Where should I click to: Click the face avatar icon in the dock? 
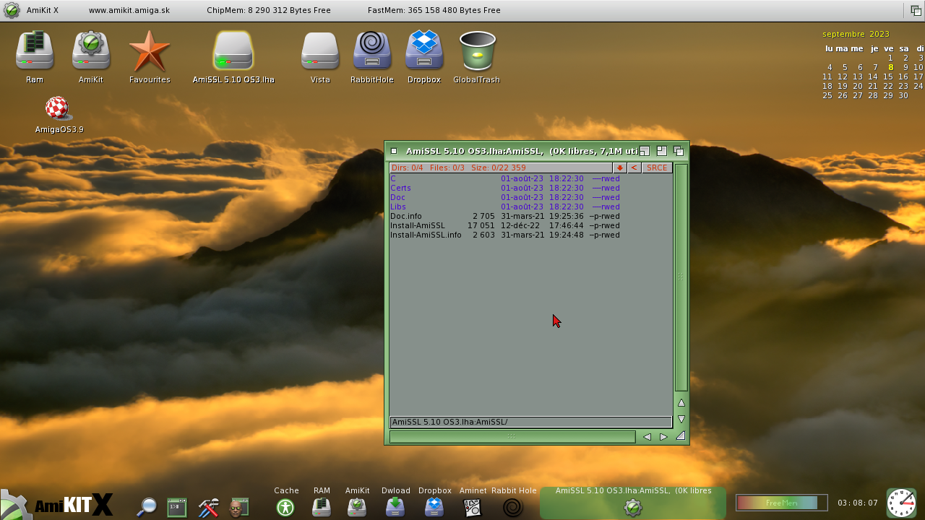click(239, 507)
